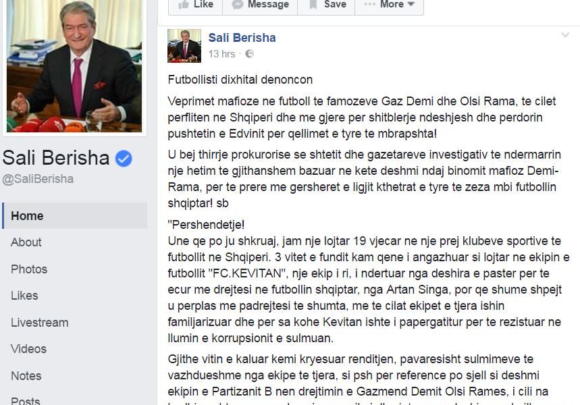Image resolution: width=580 pixels, height=405 pixels.
Task: Click the globe privacy icon beside 13 hrs
Action: click(250, 54)
